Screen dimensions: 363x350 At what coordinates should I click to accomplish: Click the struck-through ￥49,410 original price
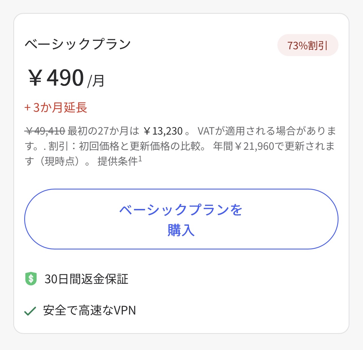[45, 131]
